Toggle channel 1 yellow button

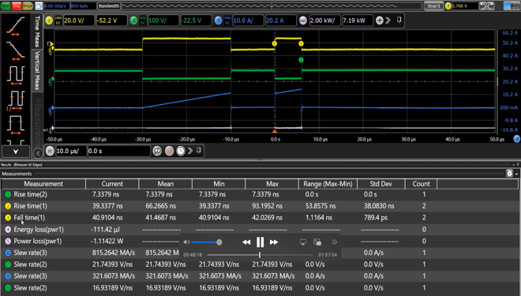coord(49,21)
